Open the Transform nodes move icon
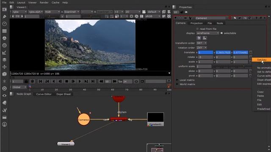 pyautogui.click(x=4, y=67)
